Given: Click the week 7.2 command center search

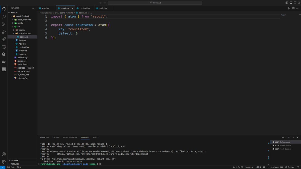Looking at the screenshot, I should click(x=156, y=3).
